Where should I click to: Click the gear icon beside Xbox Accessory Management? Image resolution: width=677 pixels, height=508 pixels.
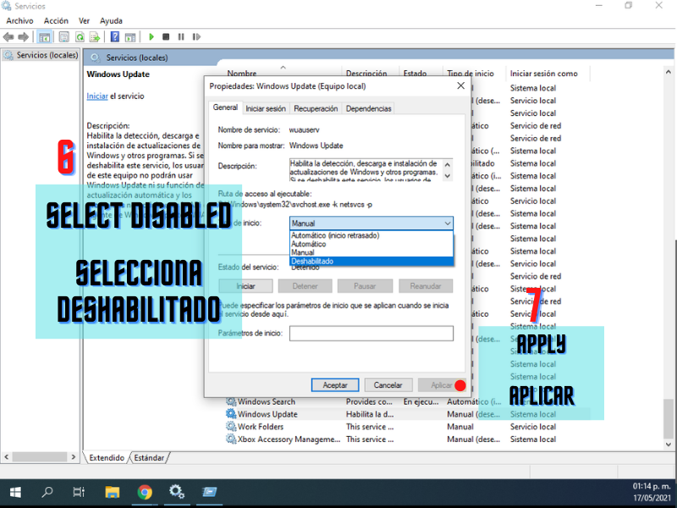click(x=231, y=439)
